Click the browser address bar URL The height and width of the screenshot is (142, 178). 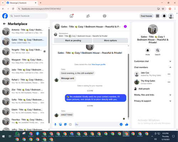point(41,9)
